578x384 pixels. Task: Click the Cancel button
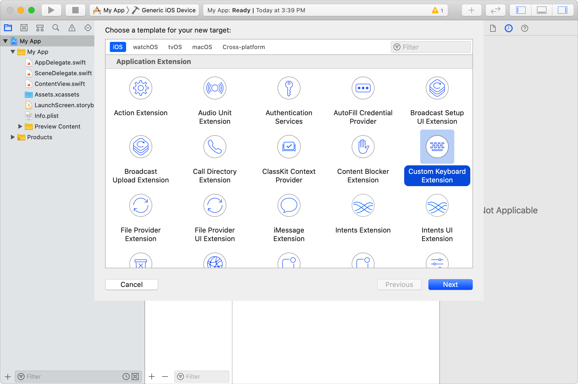click(131, 285)
